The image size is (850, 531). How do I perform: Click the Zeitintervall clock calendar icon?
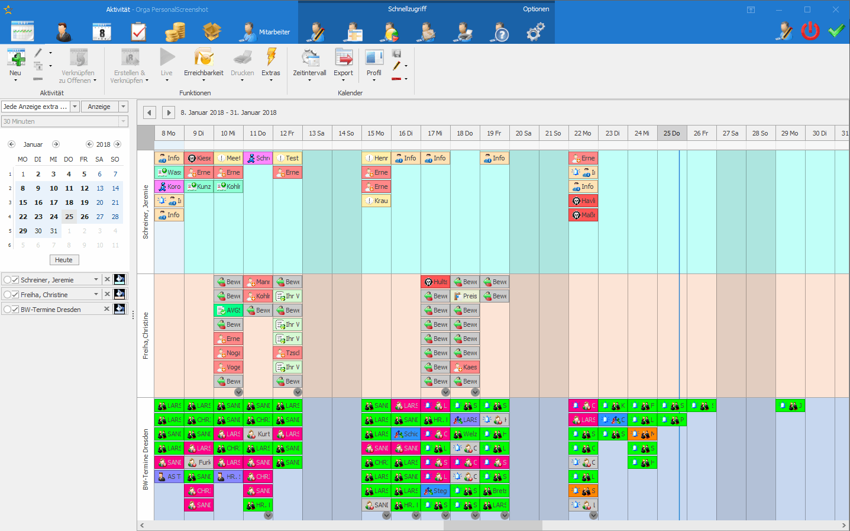[x=310, y=57]
